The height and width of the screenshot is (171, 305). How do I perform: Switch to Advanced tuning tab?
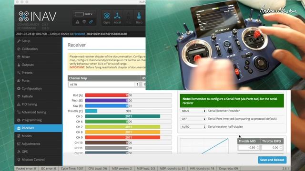(x=38, y=112)
